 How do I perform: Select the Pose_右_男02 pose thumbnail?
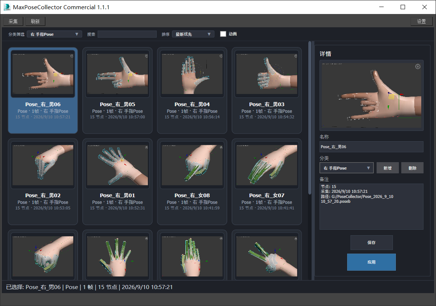click(43, 165)
